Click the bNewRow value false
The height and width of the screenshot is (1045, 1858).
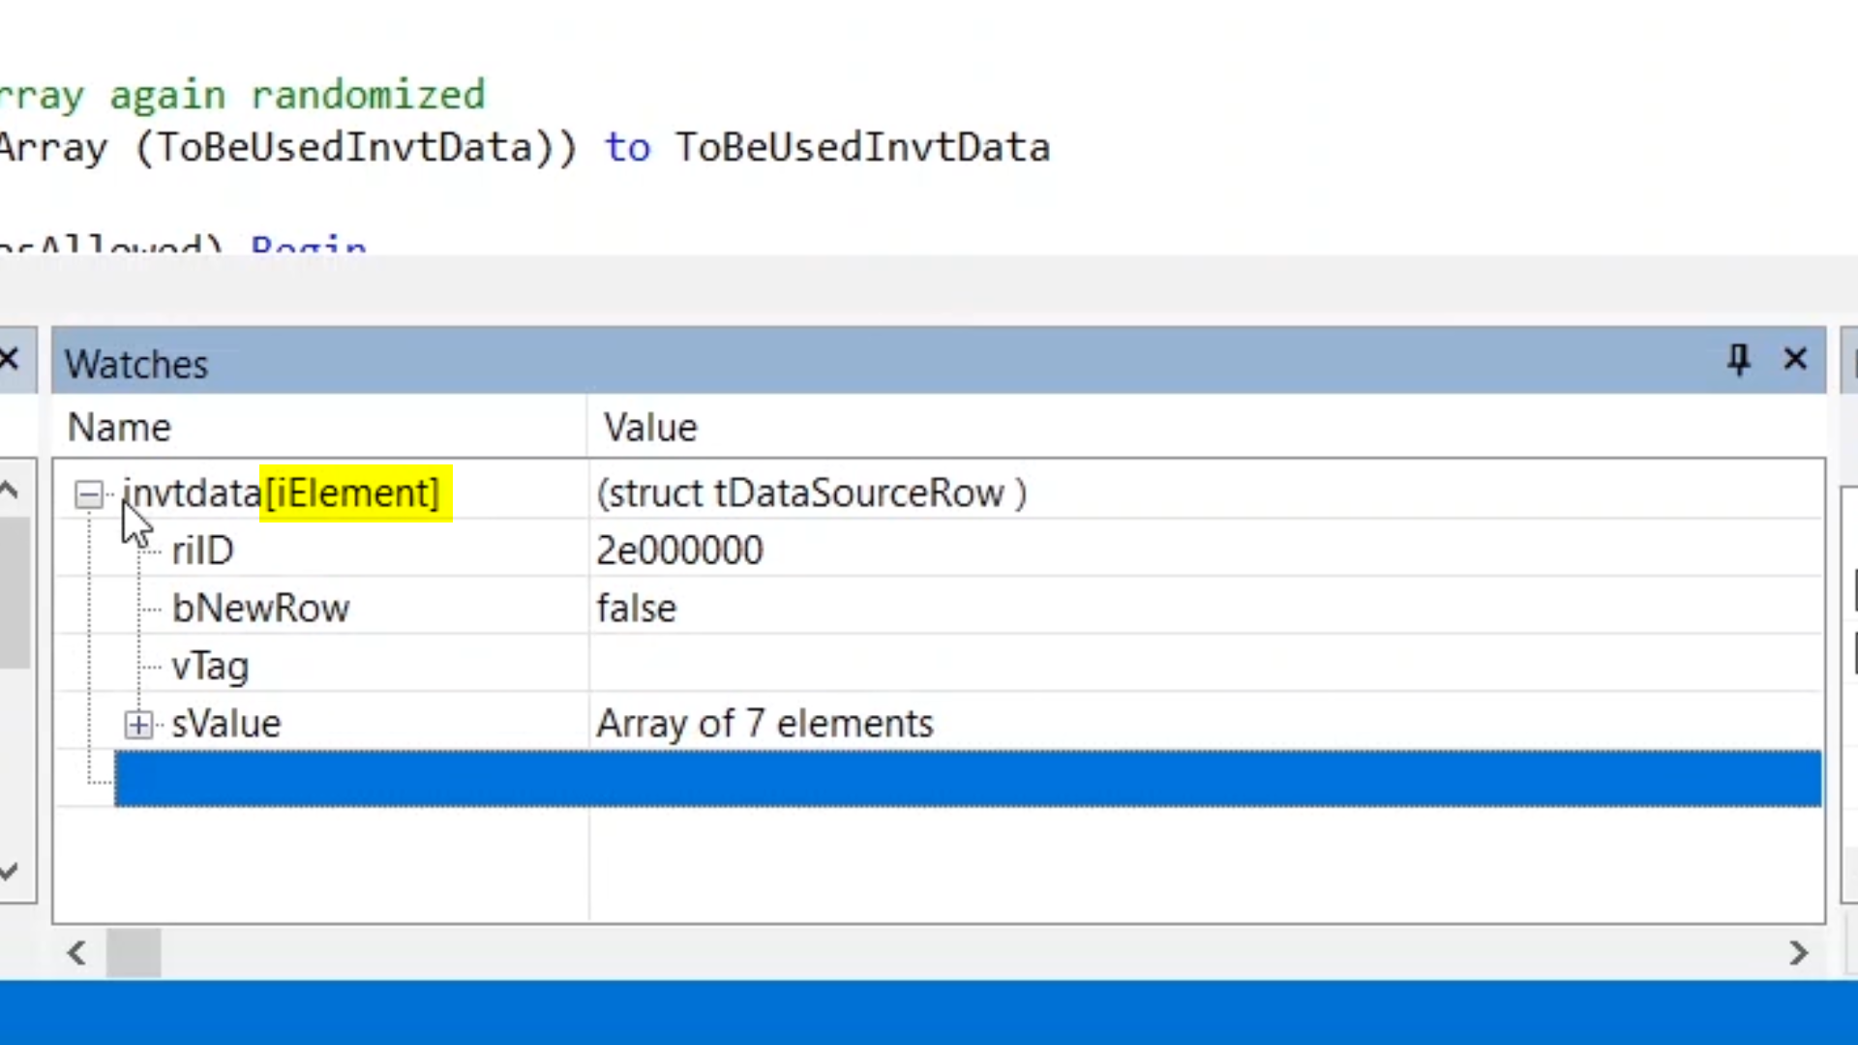636,609
